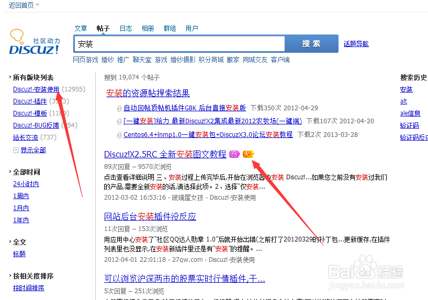Search by 标题 only
Image resolution: width=428 pixels, height=300 pixels.
pyautogui.click(x=19, y=254)
